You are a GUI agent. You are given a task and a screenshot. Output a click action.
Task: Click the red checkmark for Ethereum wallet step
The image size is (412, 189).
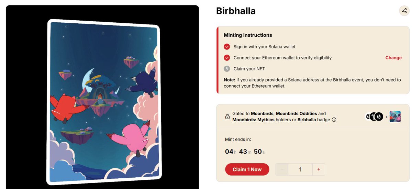227,58
